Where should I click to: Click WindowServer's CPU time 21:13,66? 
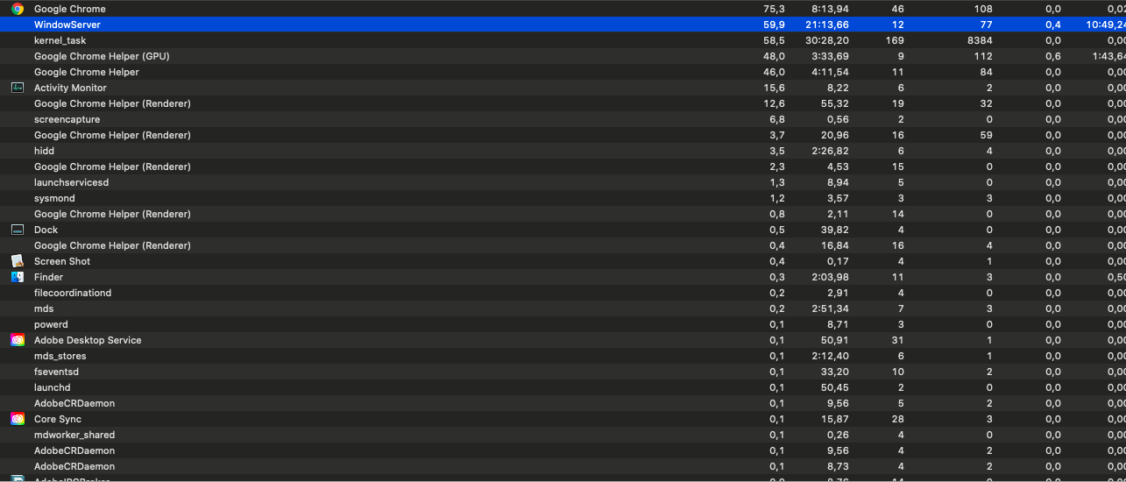(827, 25)
